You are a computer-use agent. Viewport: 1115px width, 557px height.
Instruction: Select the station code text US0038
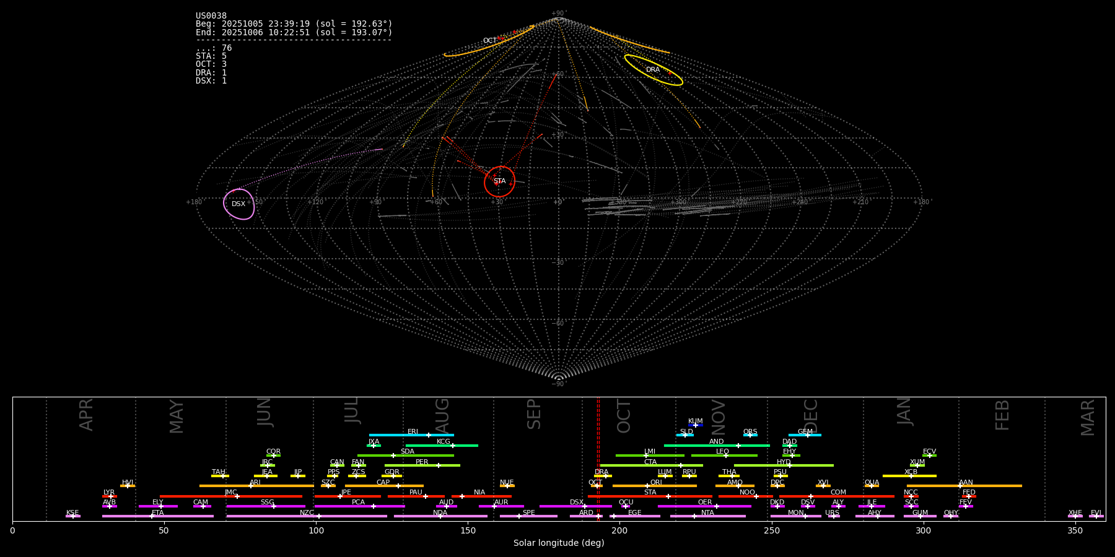point(211,16)
